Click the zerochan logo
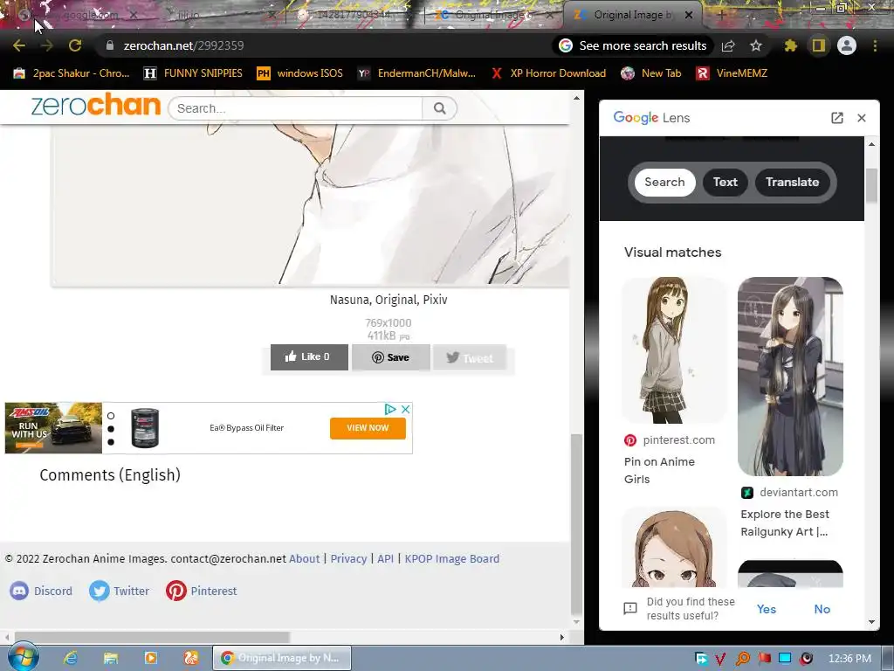The width and height of the screenshot is (894, 671). pos(96,105)
